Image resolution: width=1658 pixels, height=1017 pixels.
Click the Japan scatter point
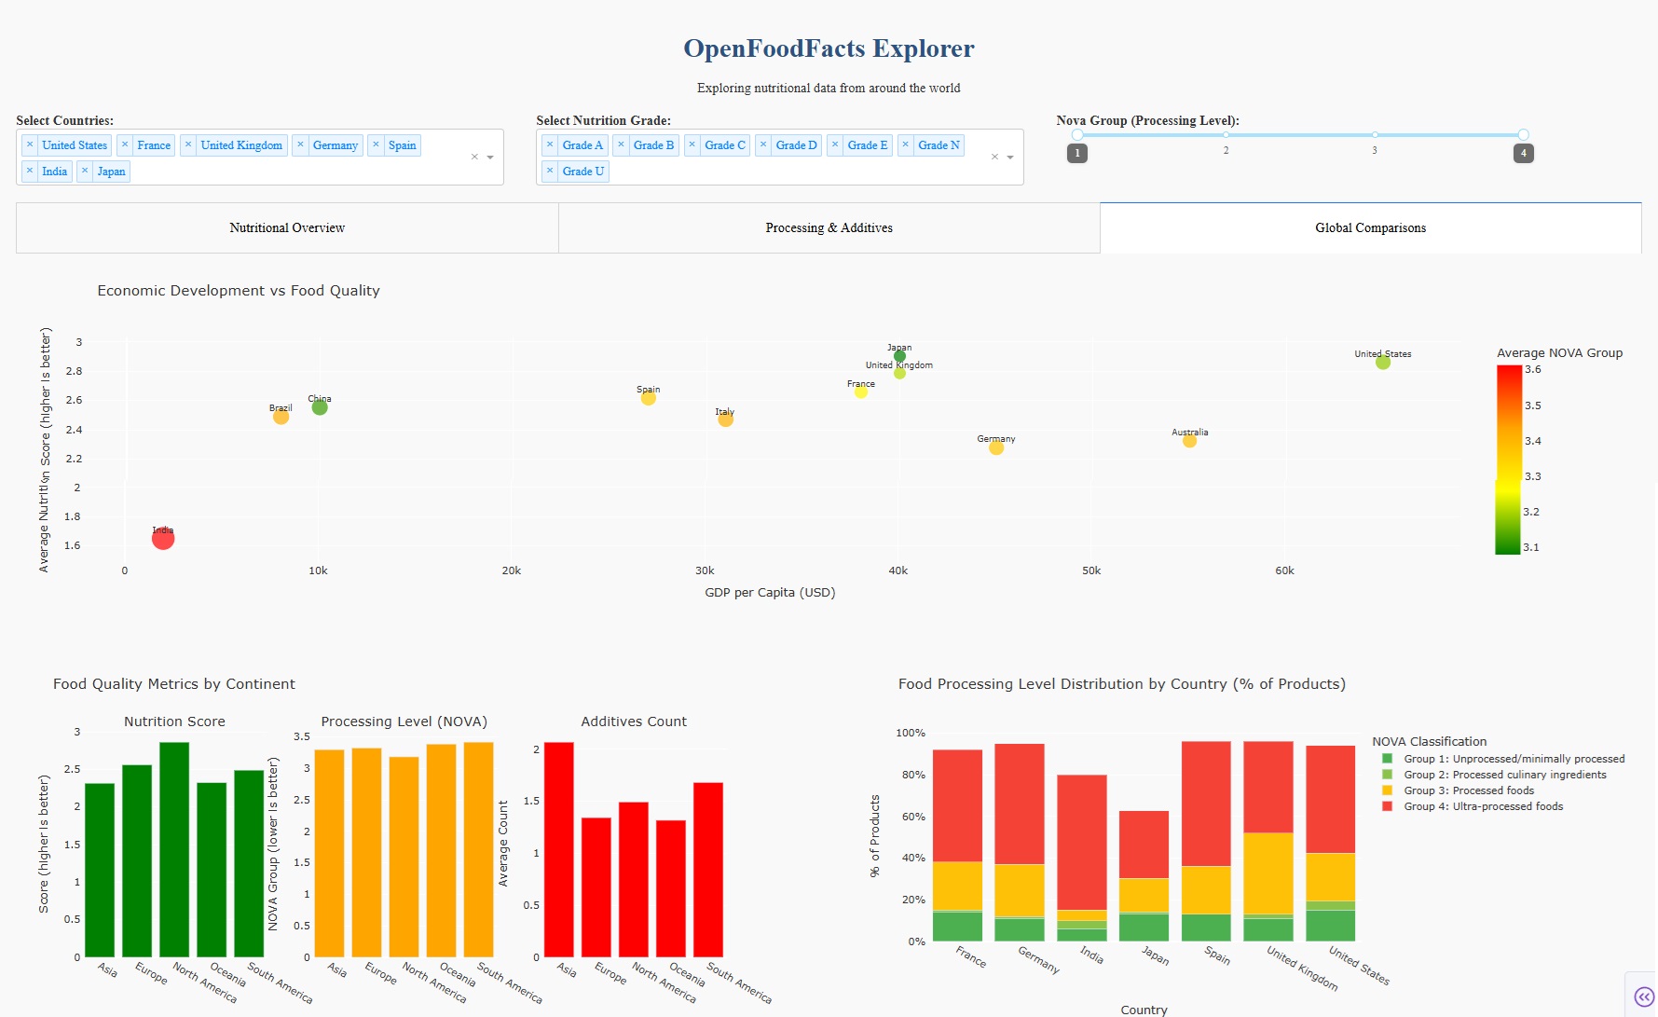tap(899, 356)
